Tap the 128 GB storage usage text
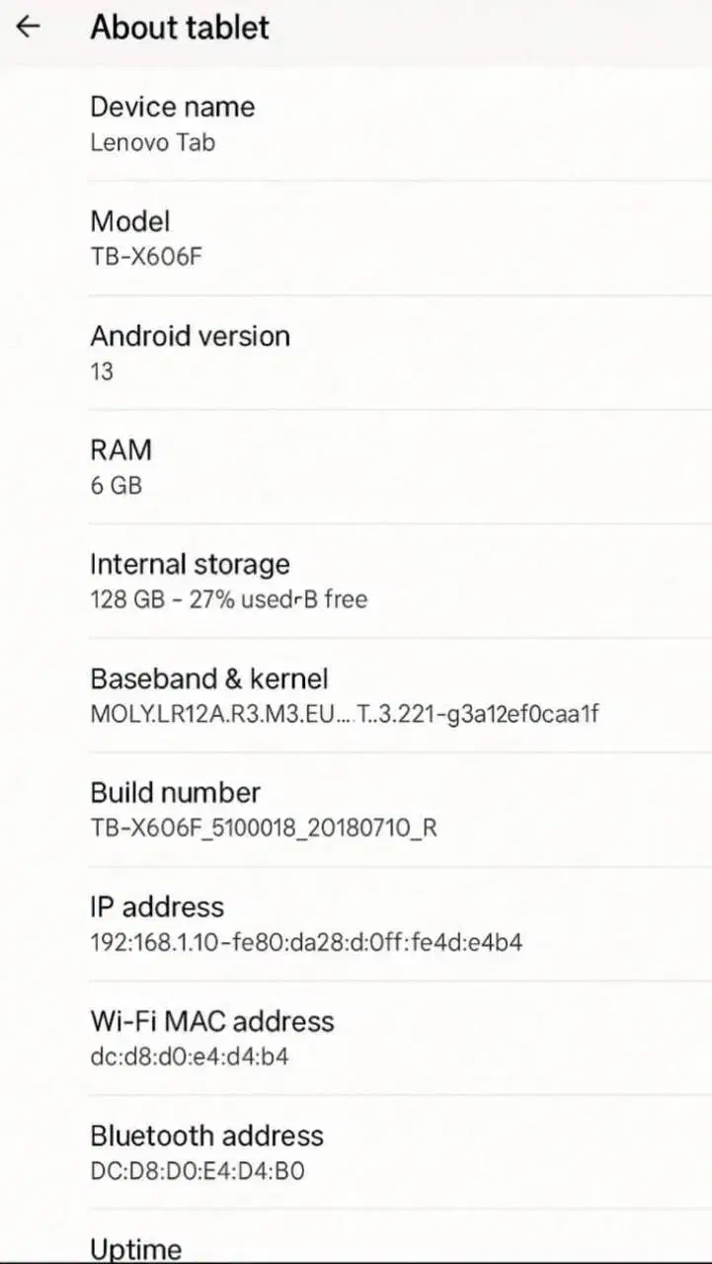The image size is (712, 1264). [x=228, y=599]
